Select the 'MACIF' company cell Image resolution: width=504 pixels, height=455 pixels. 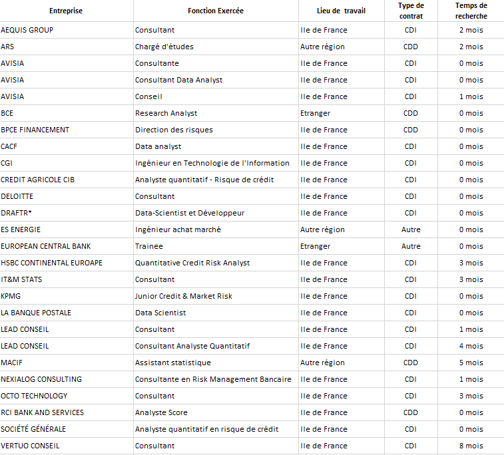click(x=67, y=363)
